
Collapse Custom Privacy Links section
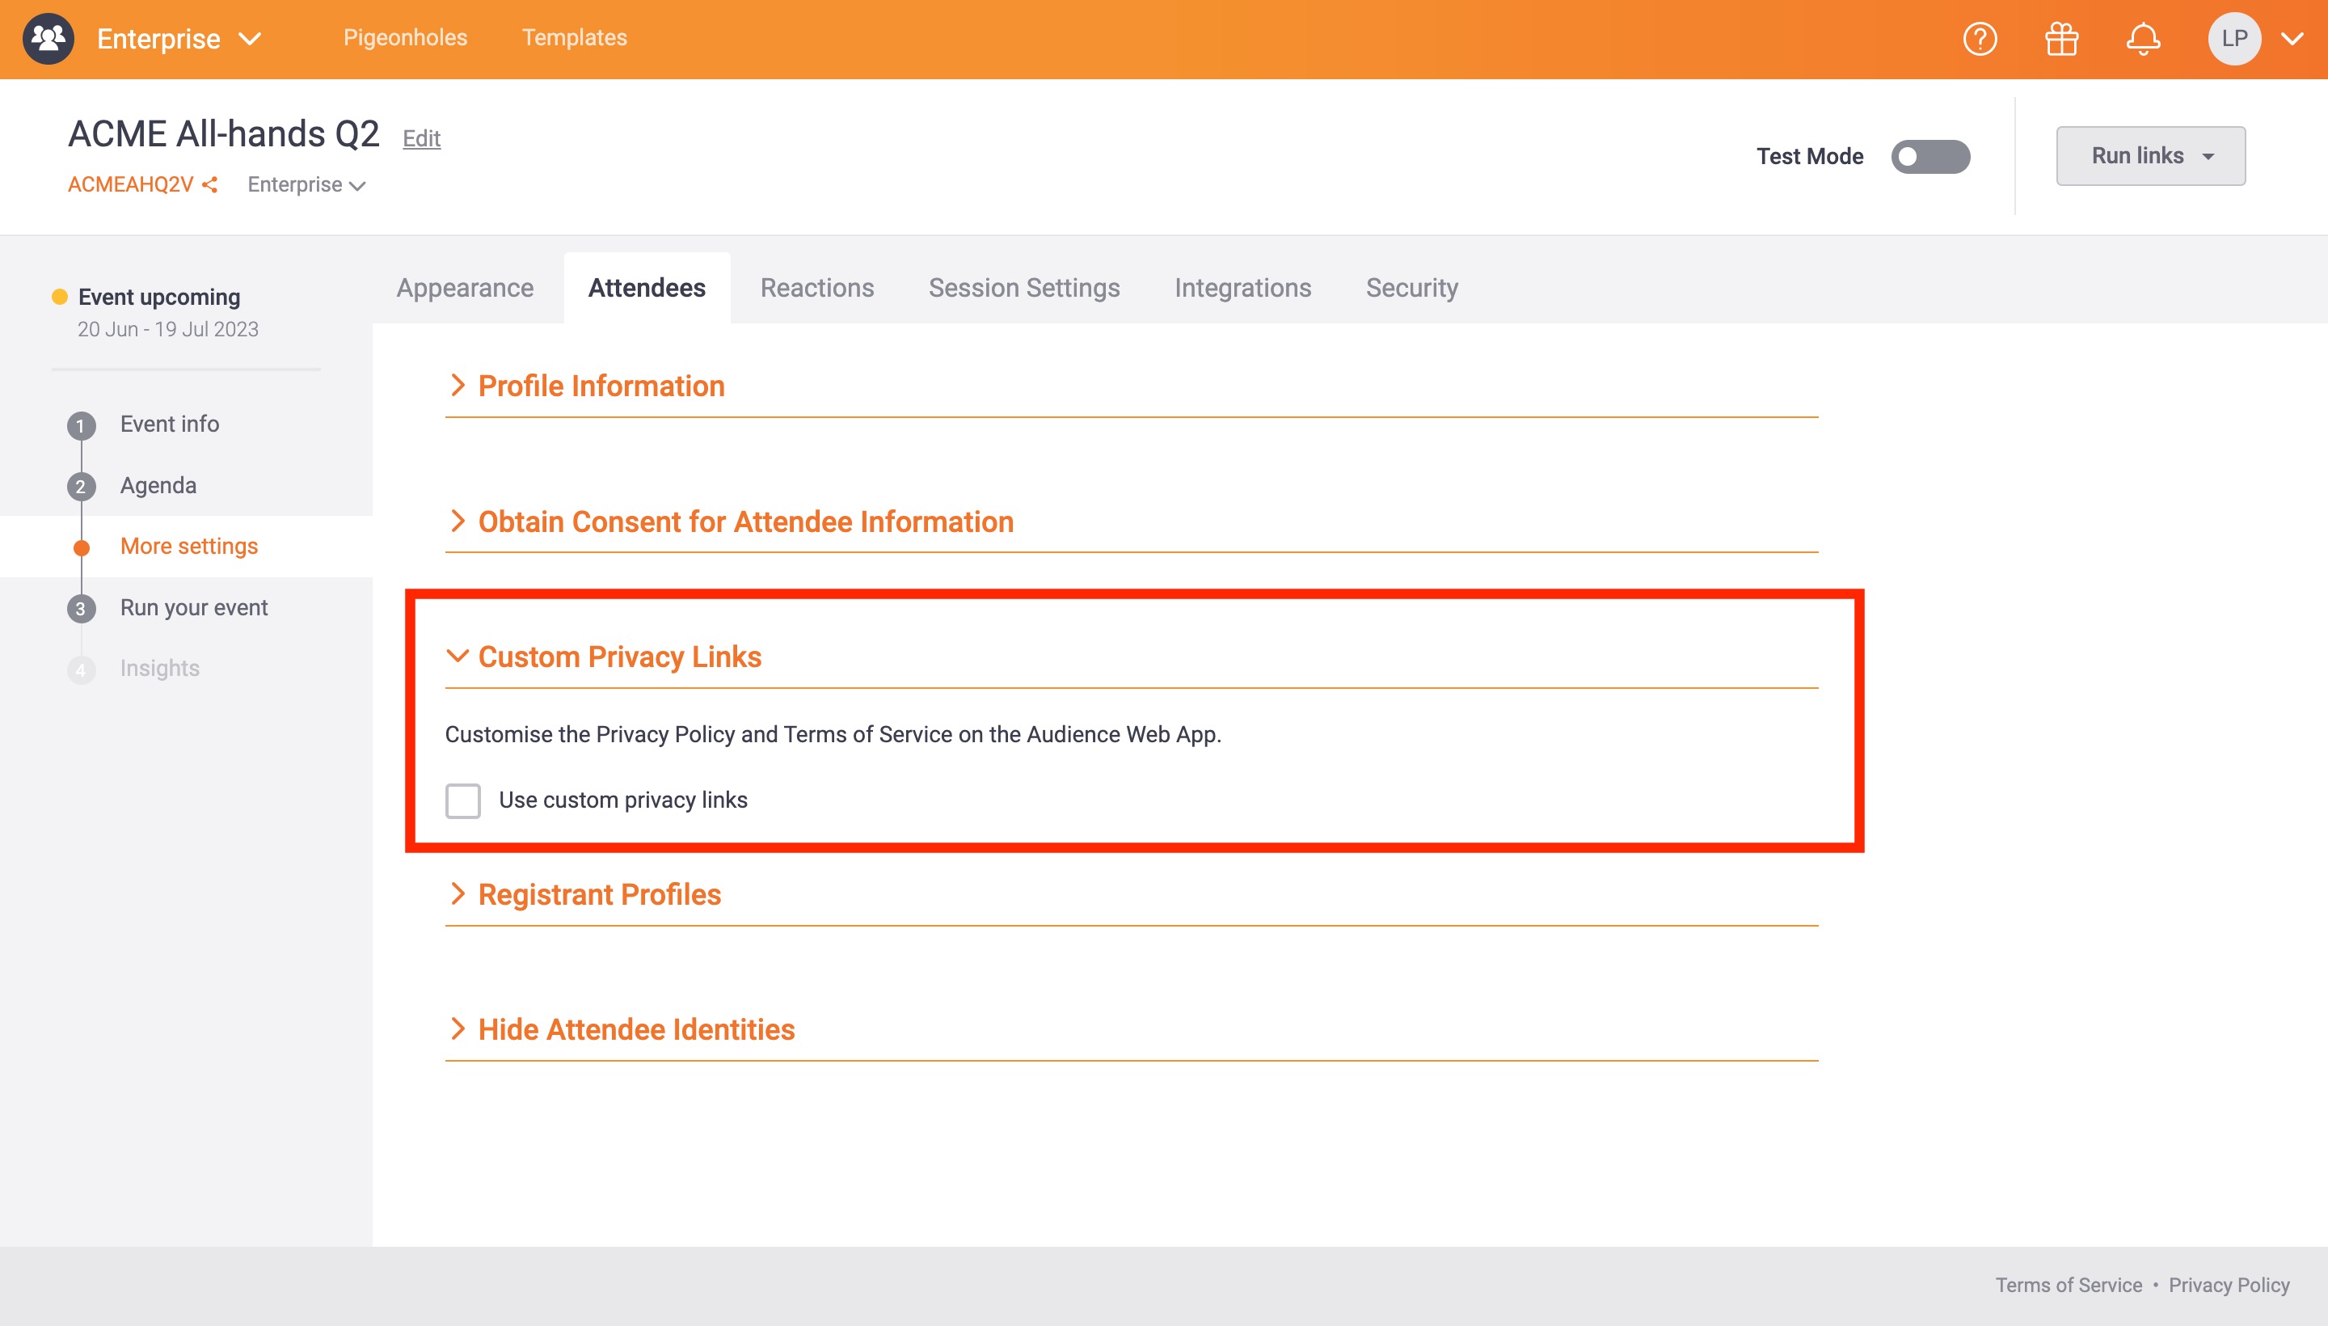point(619,657)
